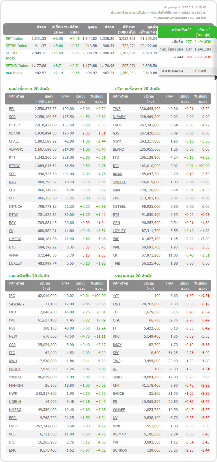Open the TWZ stock link
Screen dimensions: 217x462
click(117, 109)
